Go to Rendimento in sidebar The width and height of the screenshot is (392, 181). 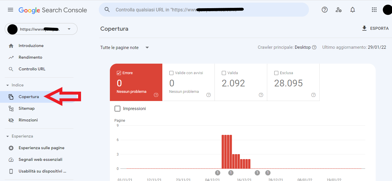[x=30, y=58]
